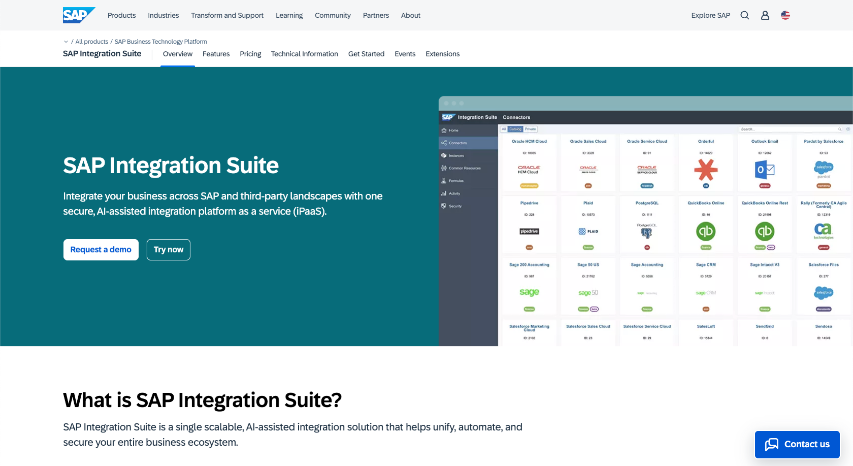Screen dimensions: 853x466
Task: Open the user account profile icon
Action: pos(765,15)
